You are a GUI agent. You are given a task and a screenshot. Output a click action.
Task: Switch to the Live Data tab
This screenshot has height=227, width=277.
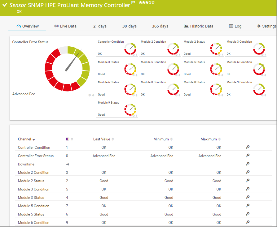click(x=65, y=26)
